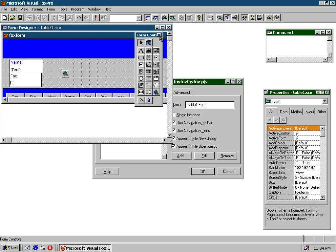The width and height of the screenshot is (336, 252).
Task: Choose the Edit Box control tool
Action: pyautogui.click(x=156, y=51)
